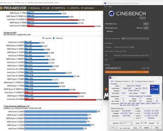
Task: Switch to the Graphics tab in CPU-Z
Action: point(139,81)
